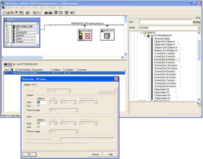
Task: Click the catalog panel dock button
Action: [x=197, y=17]
